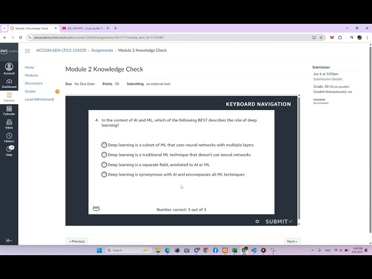
Task: Click the quiz frame vertical scrollbar
Action: click(299, 159)
